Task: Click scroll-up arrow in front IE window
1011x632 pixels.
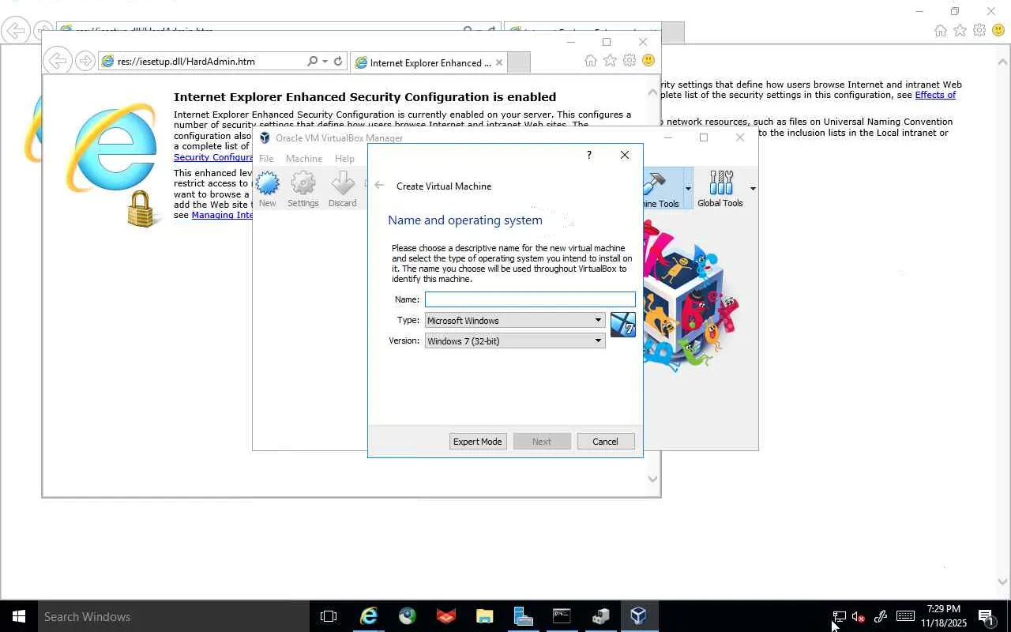Action: click(x=652, y=92)
